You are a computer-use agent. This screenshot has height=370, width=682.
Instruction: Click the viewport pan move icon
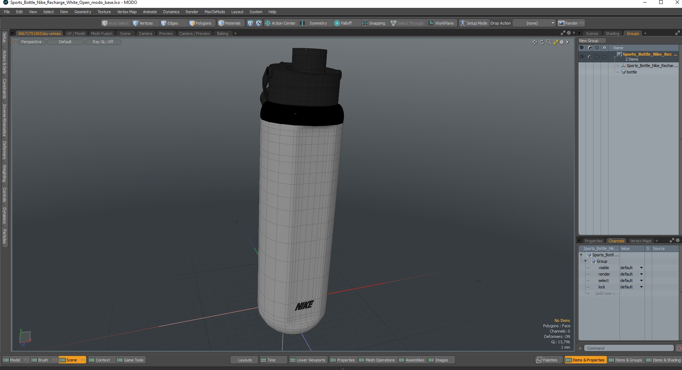535,42
